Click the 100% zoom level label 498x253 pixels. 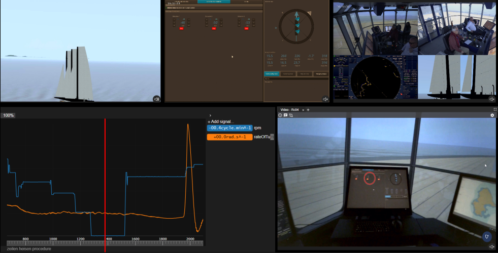point(8,115)
